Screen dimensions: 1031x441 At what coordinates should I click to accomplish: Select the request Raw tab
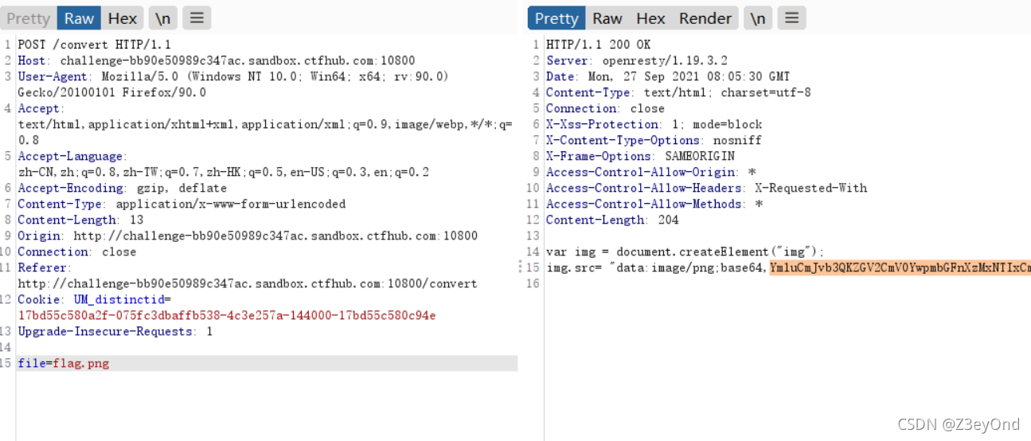tap(79, 18)
